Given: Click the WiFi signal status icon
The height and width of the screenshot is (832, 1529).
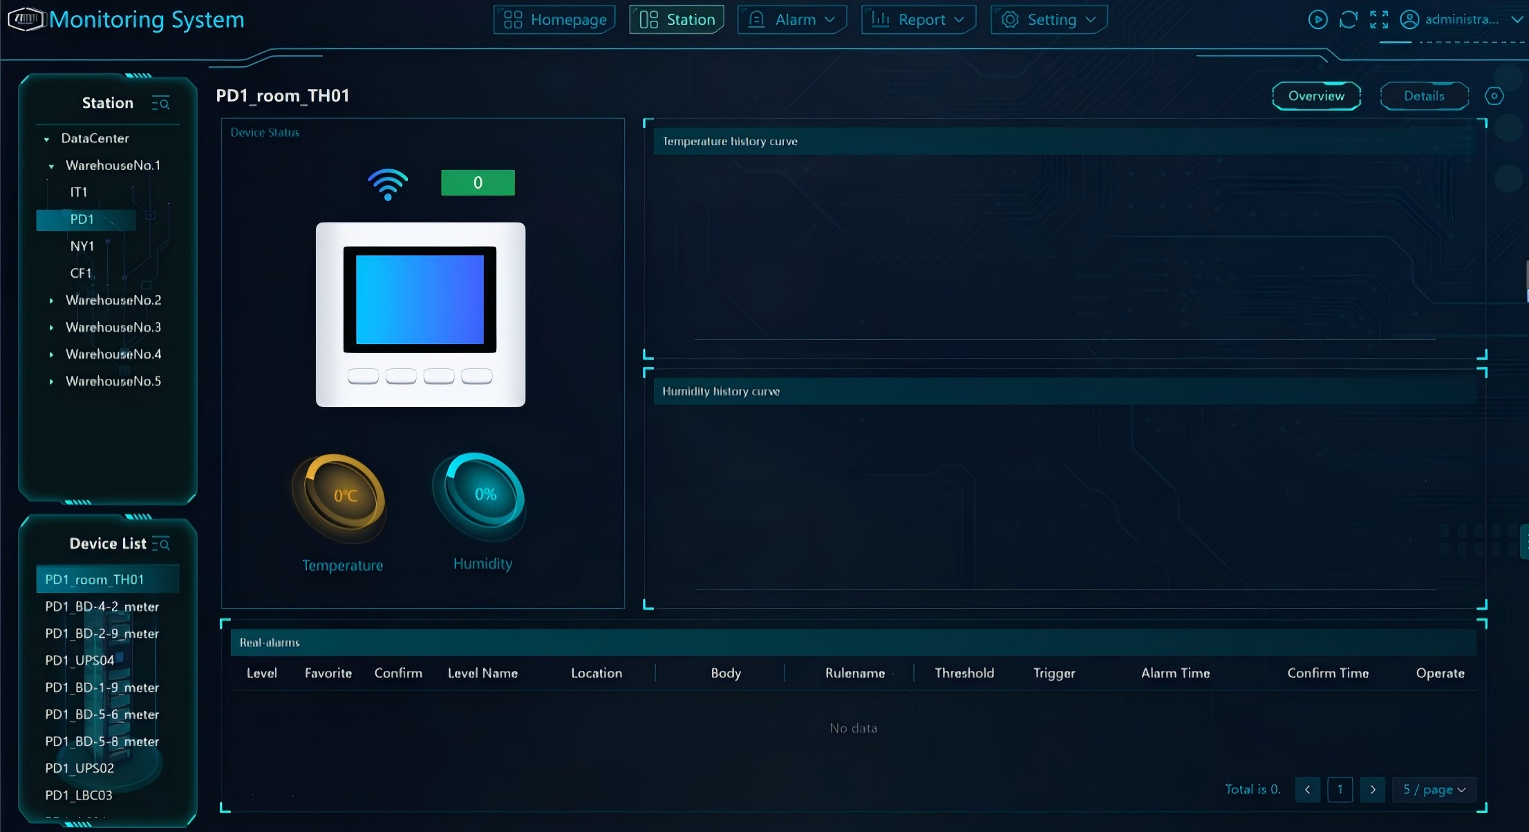Looking at the screenshot, I should pyautogui.click(x=388, y=184).
